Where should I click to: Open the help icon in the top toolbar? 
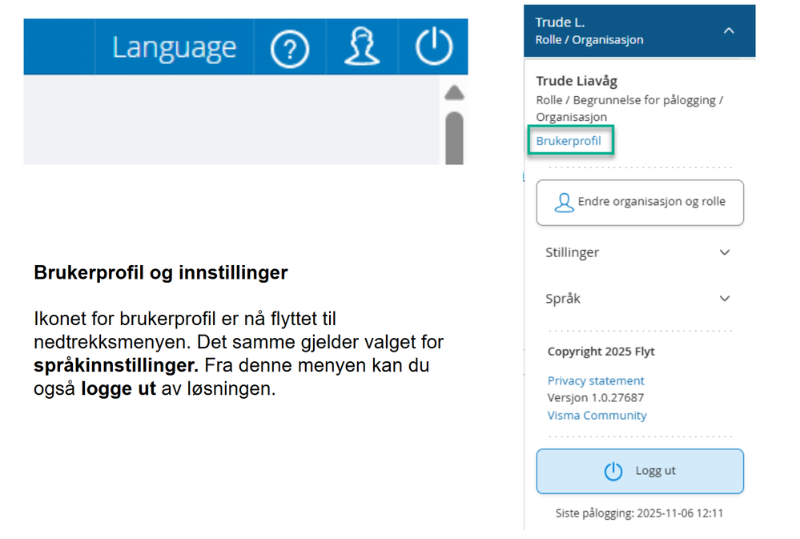[x=290, y=46]
